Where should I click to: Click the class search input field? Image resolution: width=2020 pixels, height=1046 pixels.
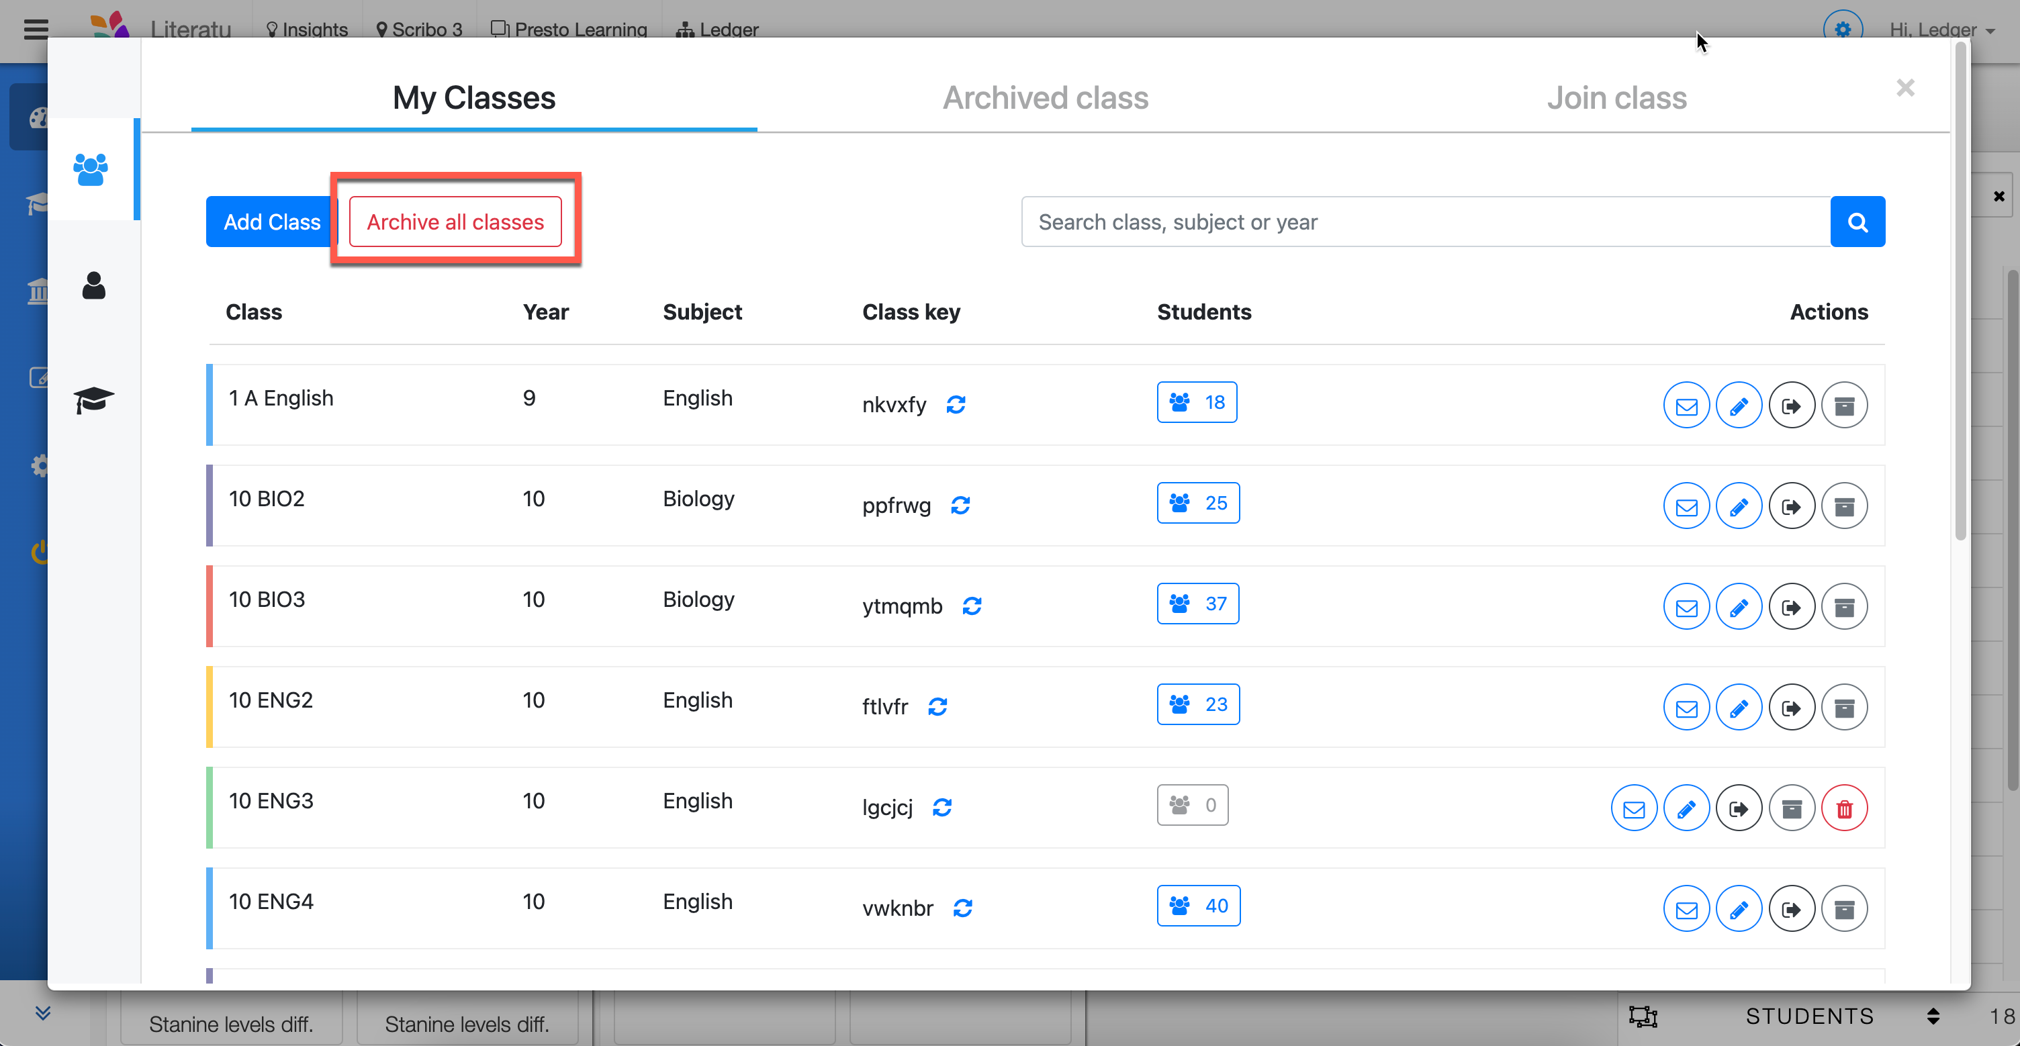[1425, 222]
